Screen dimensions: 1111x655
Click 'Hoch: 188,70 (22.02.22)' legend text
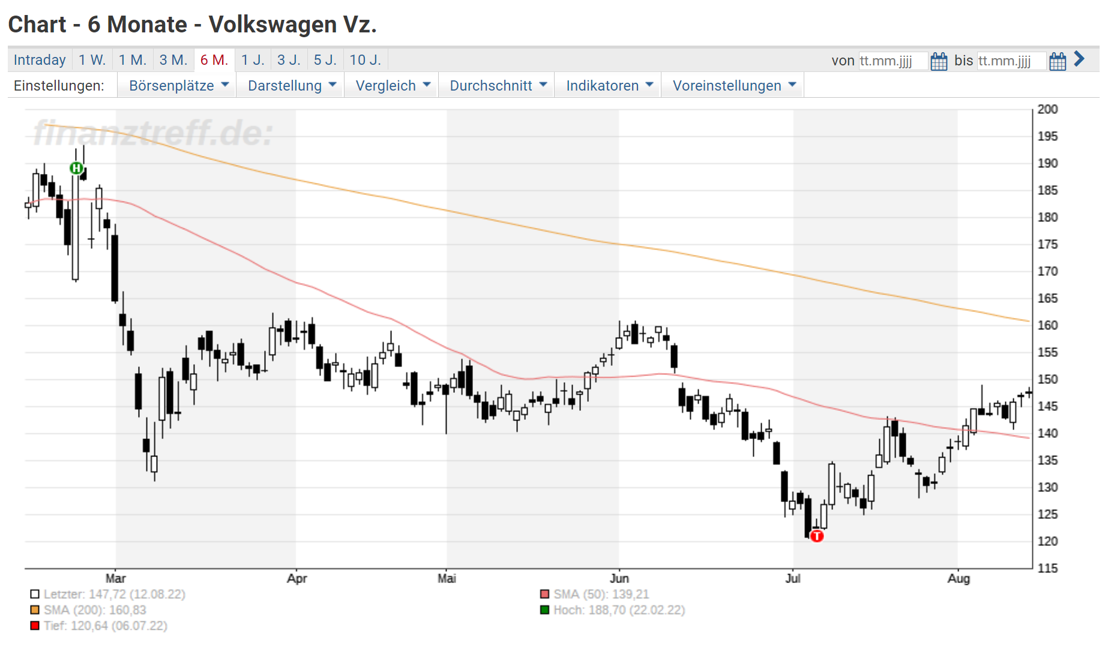click(x=619, y=610)
